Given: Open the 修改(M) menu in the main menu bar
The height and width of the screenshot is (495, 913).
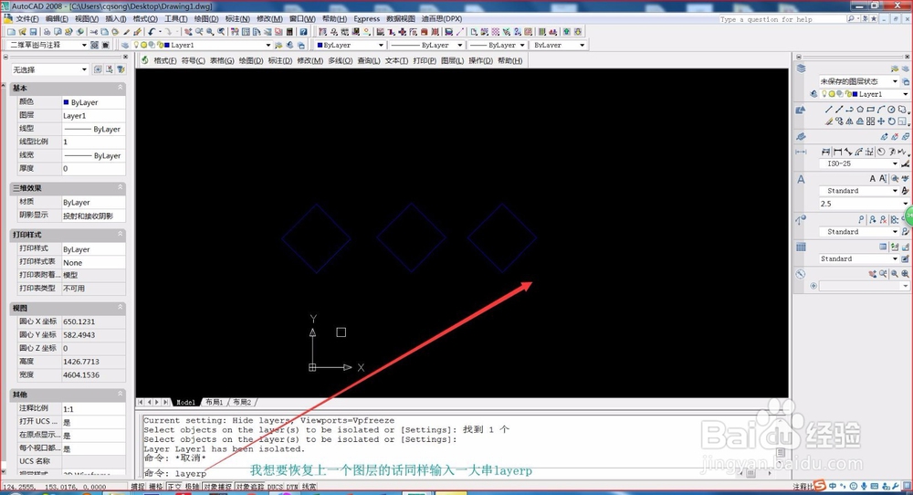Looking at the screenshot, I should (x=269, y=18).
